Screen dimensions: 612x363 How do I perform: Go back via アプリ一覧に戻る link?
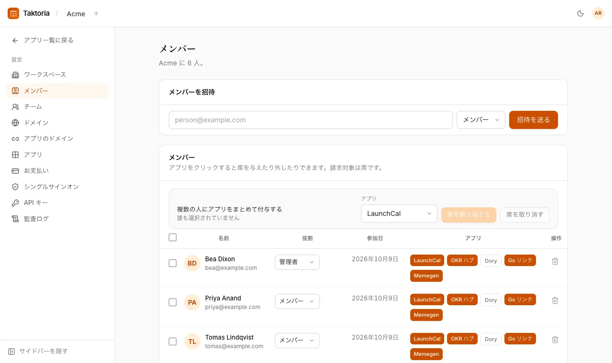[x=57, y=41]
